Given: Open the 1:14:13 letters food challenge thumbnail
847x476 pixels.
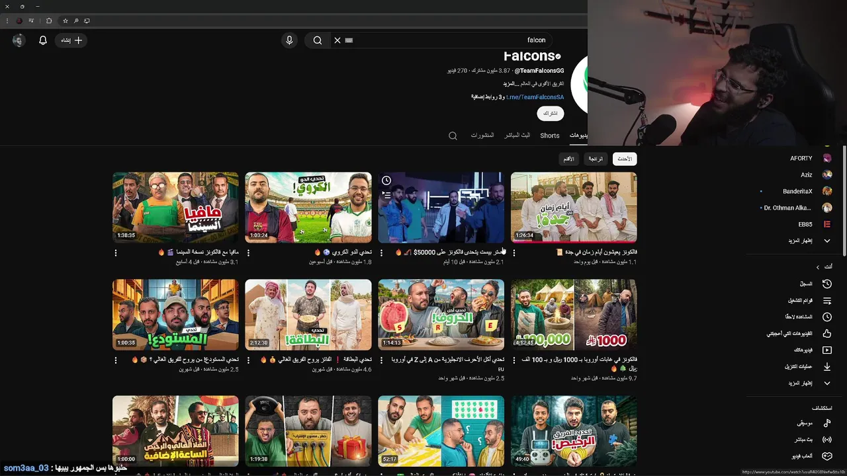Looking at the screenshot, I should (x=441, y=315).
